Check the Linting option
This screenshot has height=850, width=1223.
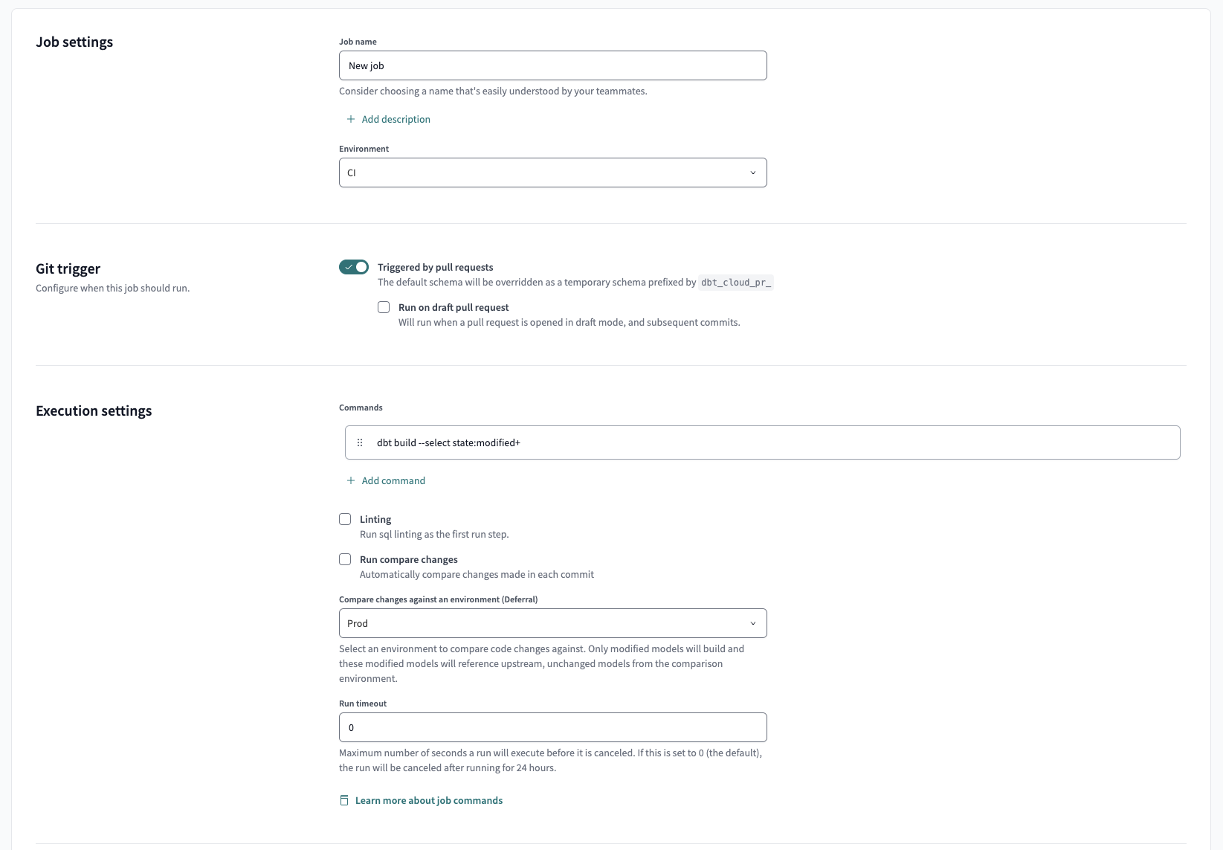click(x=345, y=519)
